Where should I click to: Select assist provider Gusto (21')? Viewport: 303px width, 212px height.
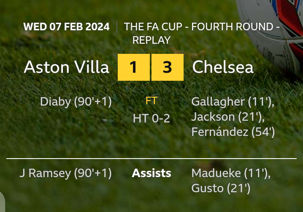coord(221,188)
